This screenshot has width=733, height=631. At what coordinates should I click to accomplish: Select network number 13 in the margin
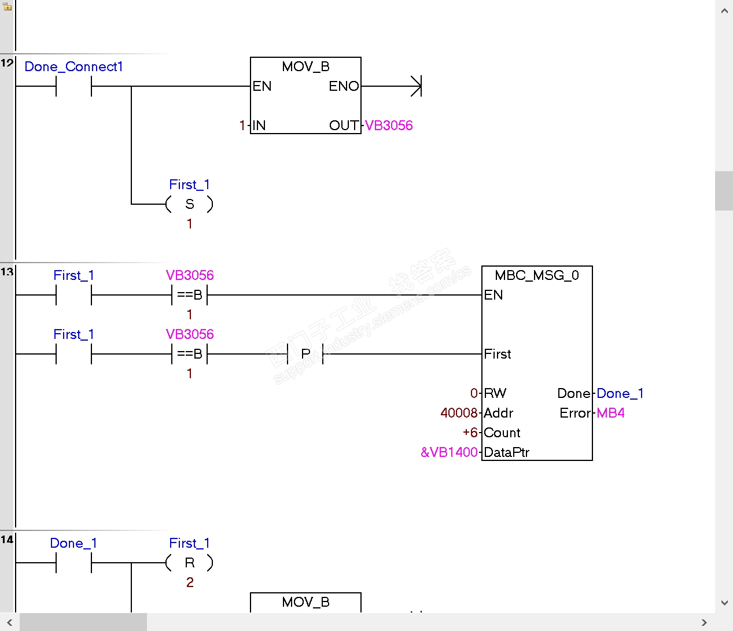7,271
